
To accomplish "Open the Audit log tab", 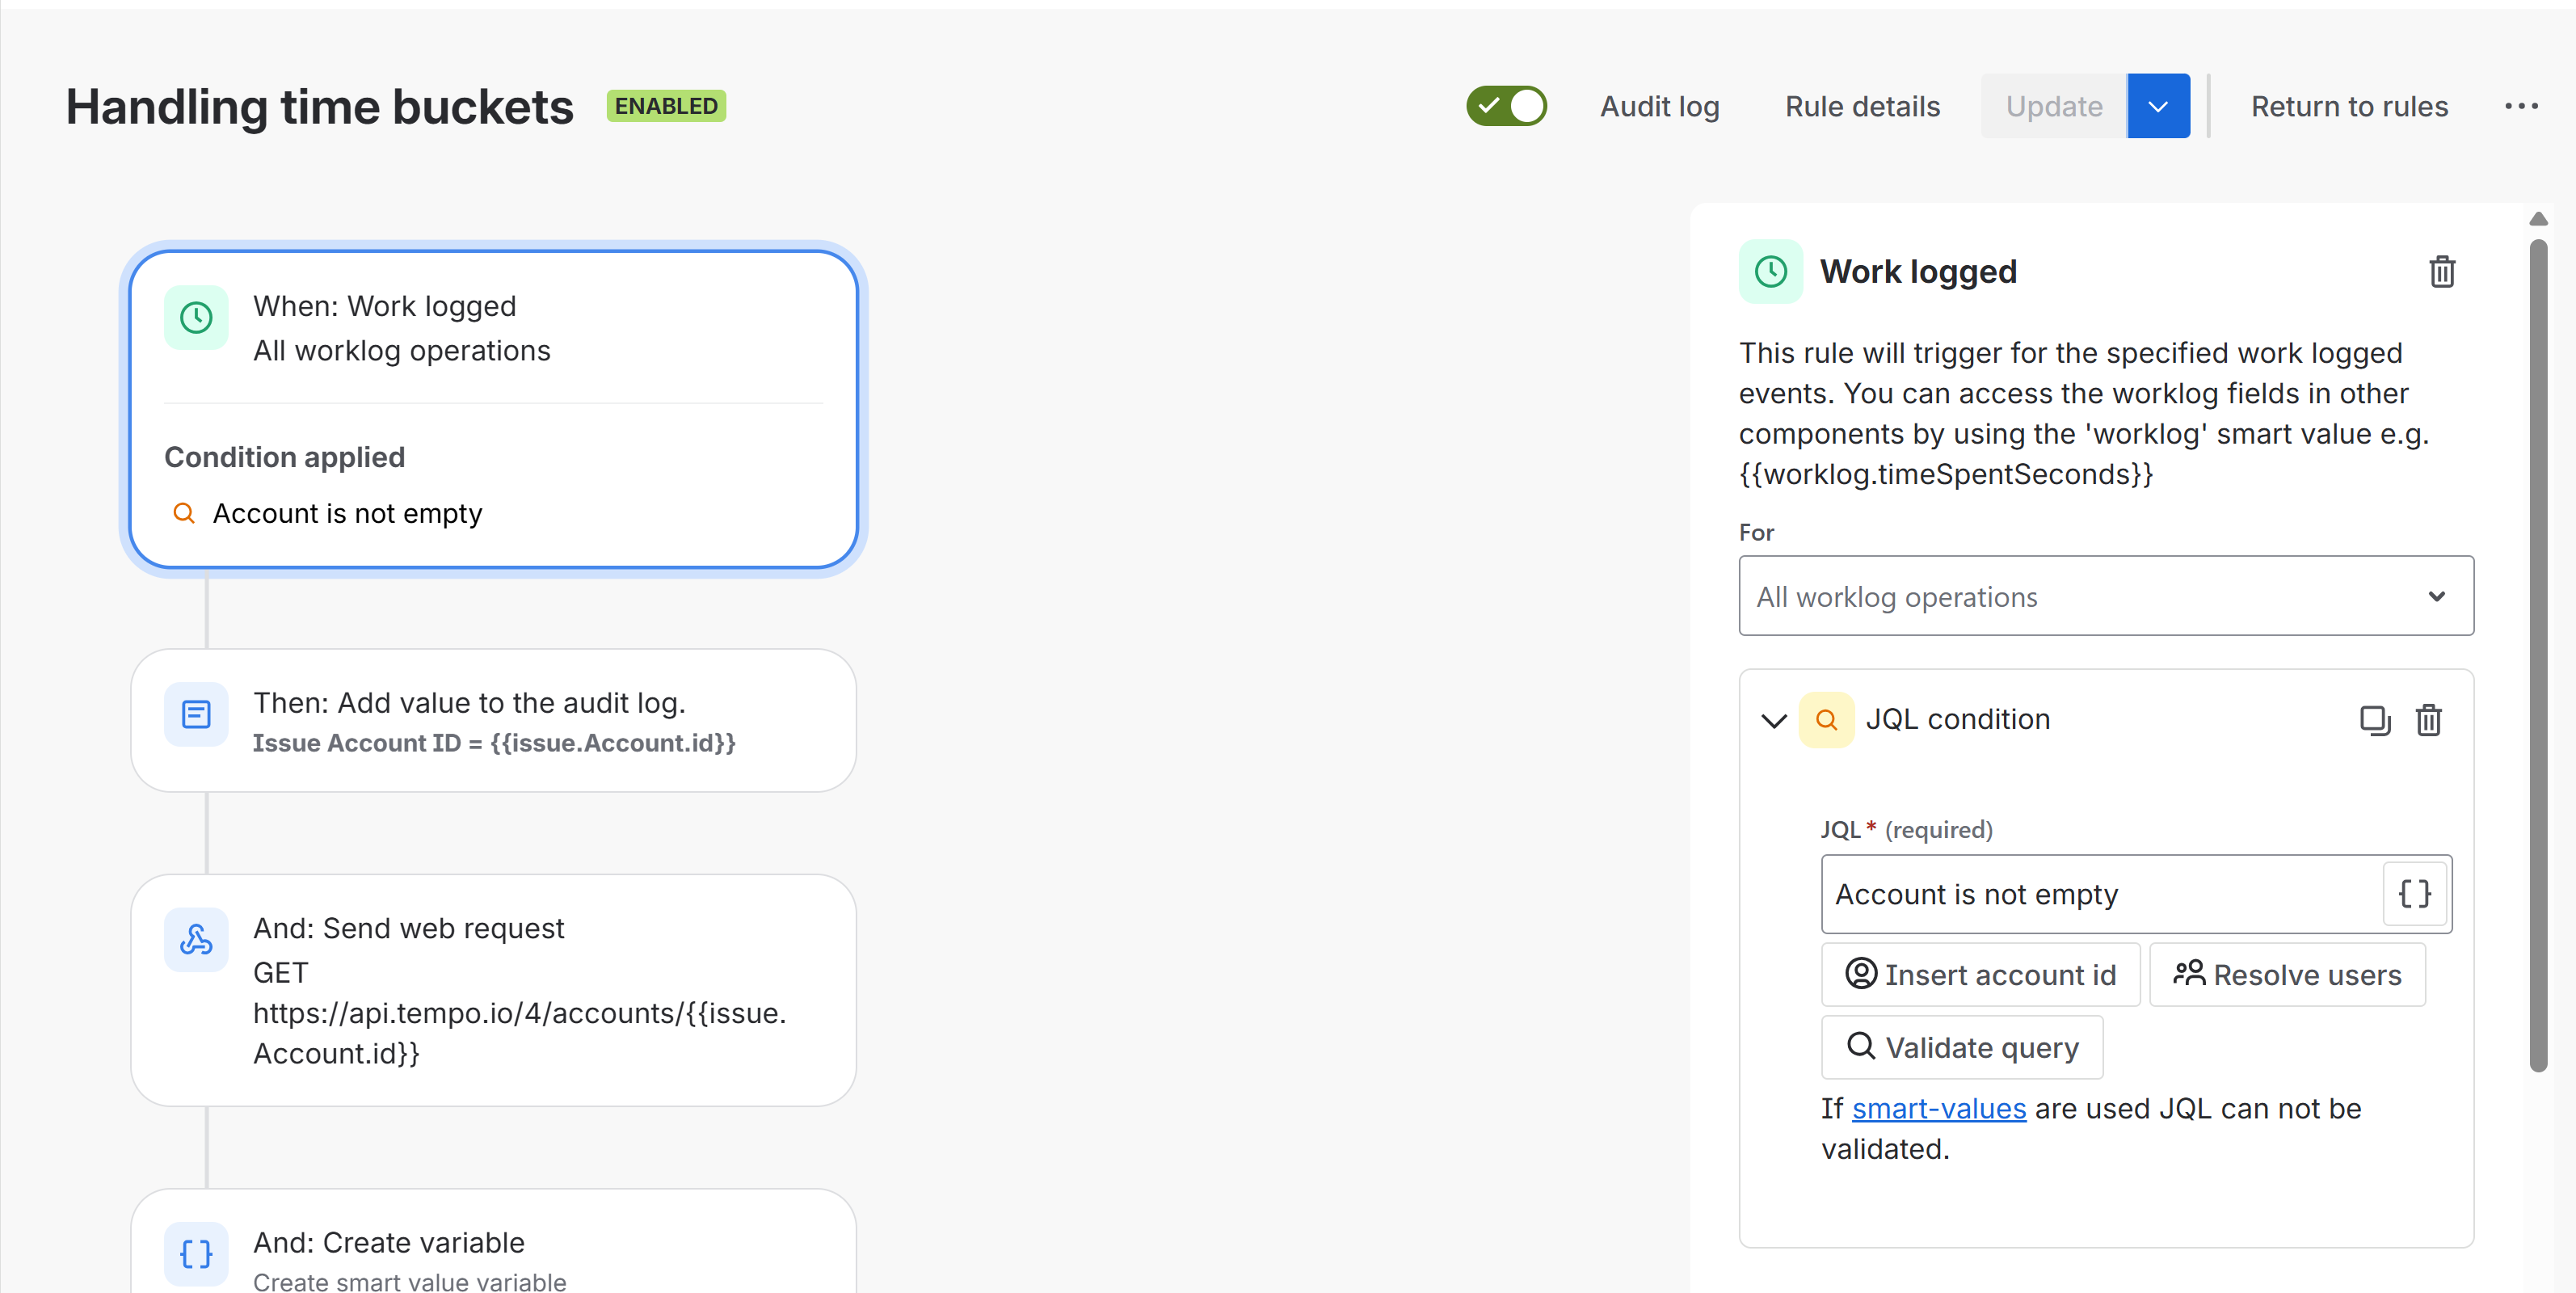I will pyautogui.click(x=1659, y=106).
